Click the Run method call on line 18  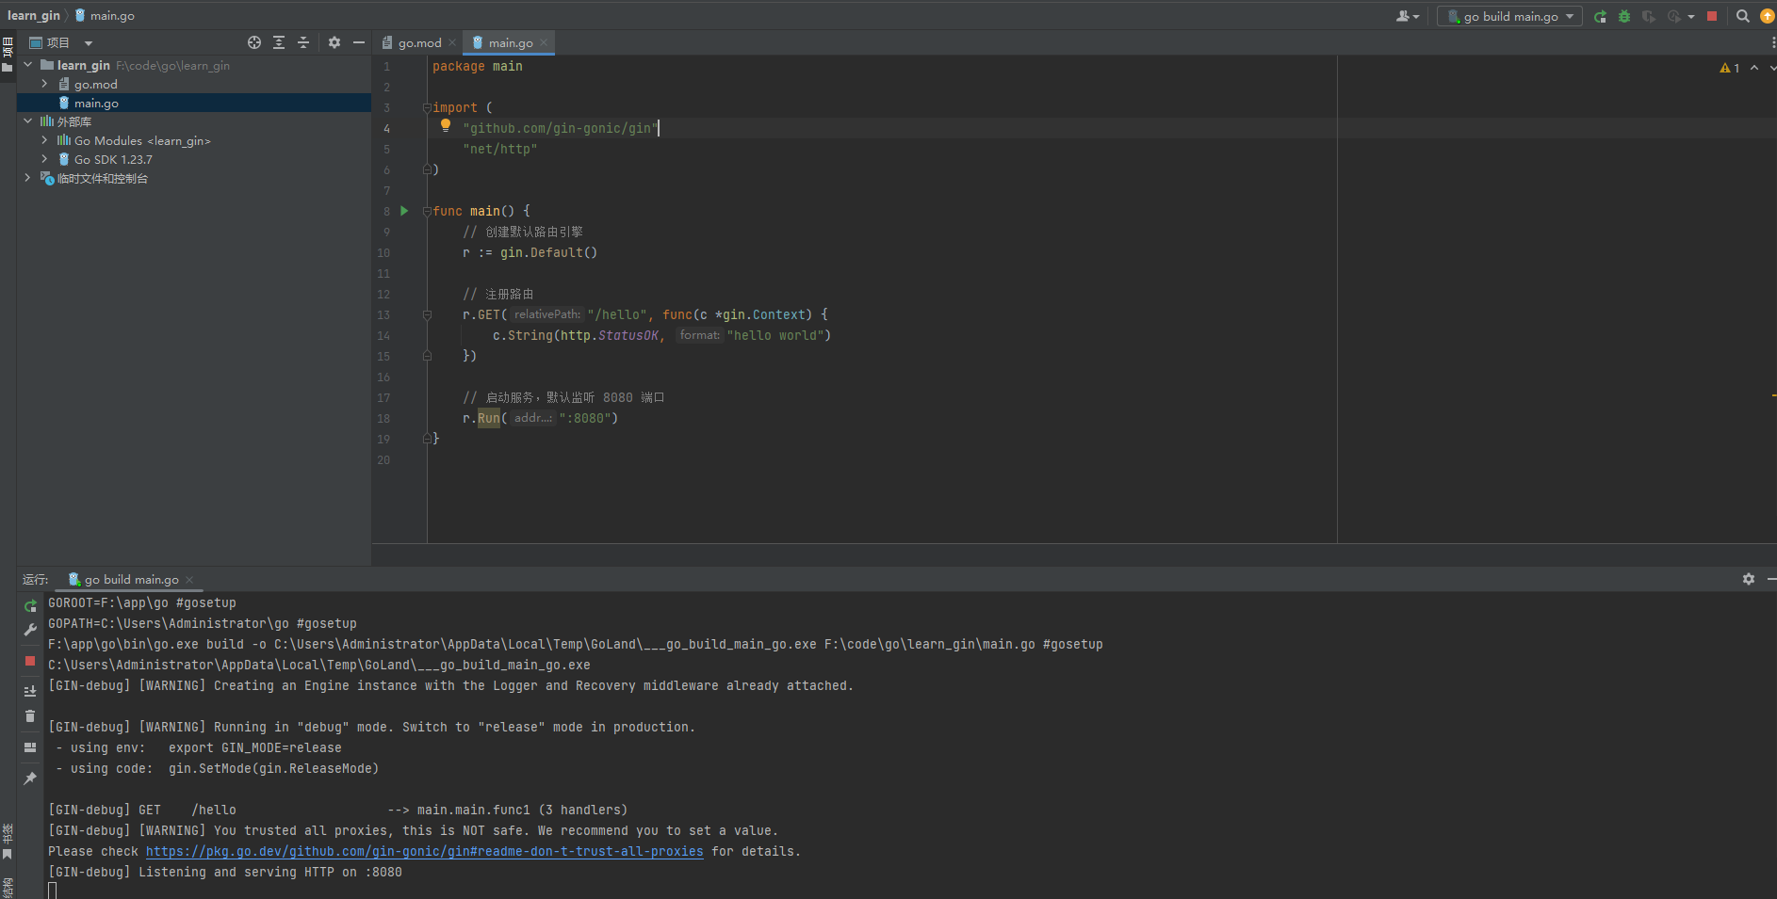coord(489,418)
